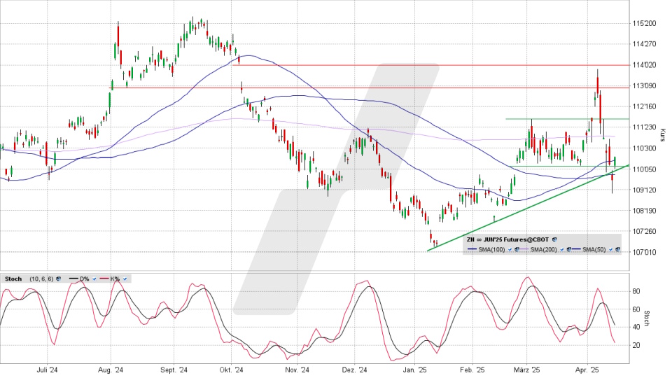
Task: Open the settings icon next to SMA(50)
Action: (x=617, y=249)
